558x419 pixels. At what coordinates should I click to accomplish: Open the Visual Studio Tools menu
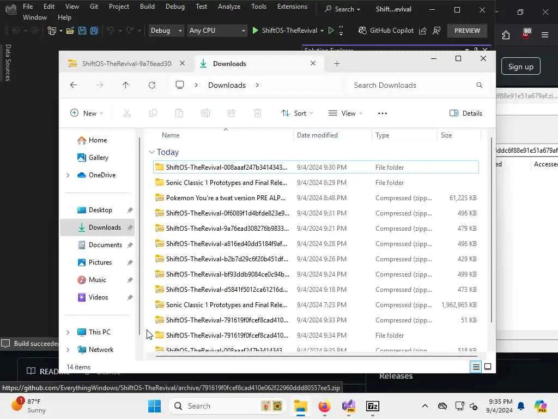(259, 7)
